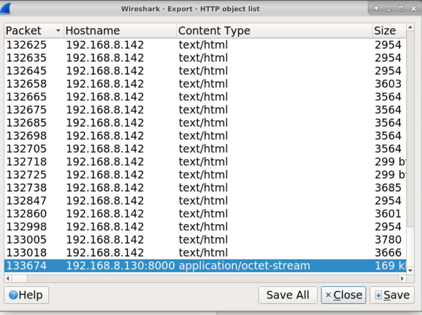Click the Save button
The width and height of the screenshot is (422, 315).
click(x=392, y=295)
